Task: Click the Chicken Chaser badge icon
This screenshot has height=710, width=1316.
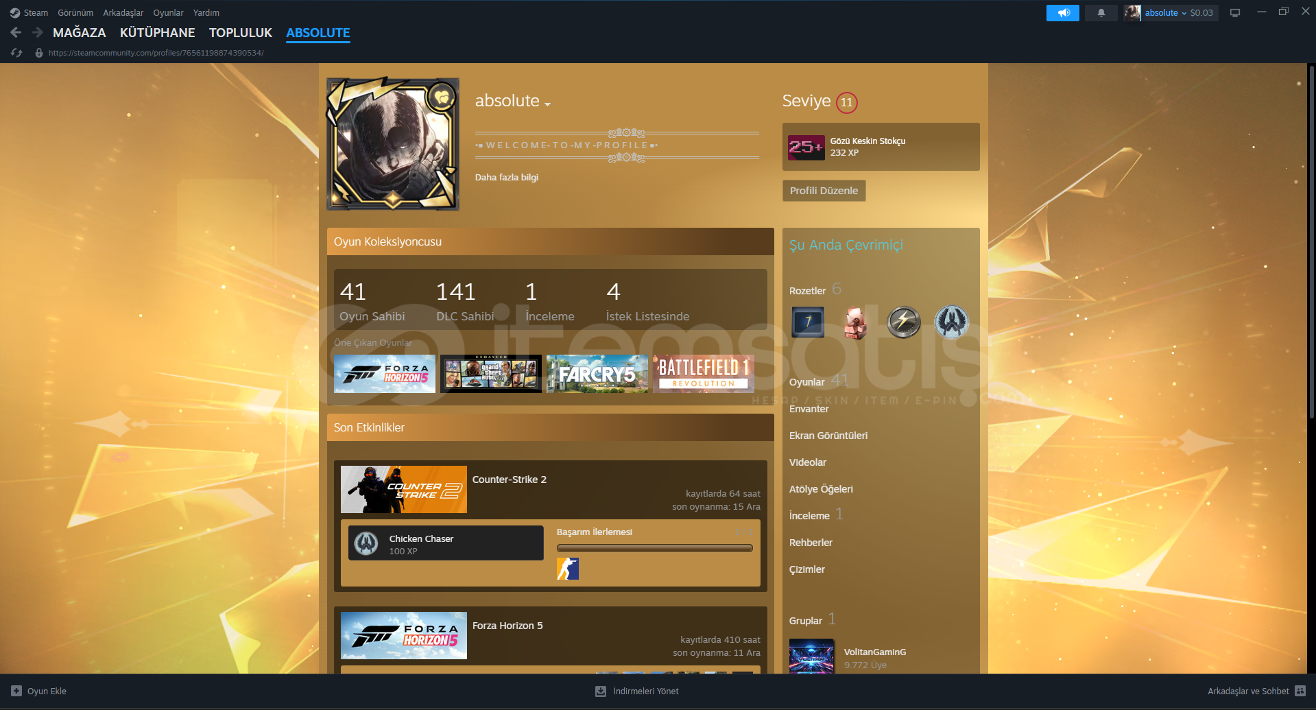Action: [366, 543]
